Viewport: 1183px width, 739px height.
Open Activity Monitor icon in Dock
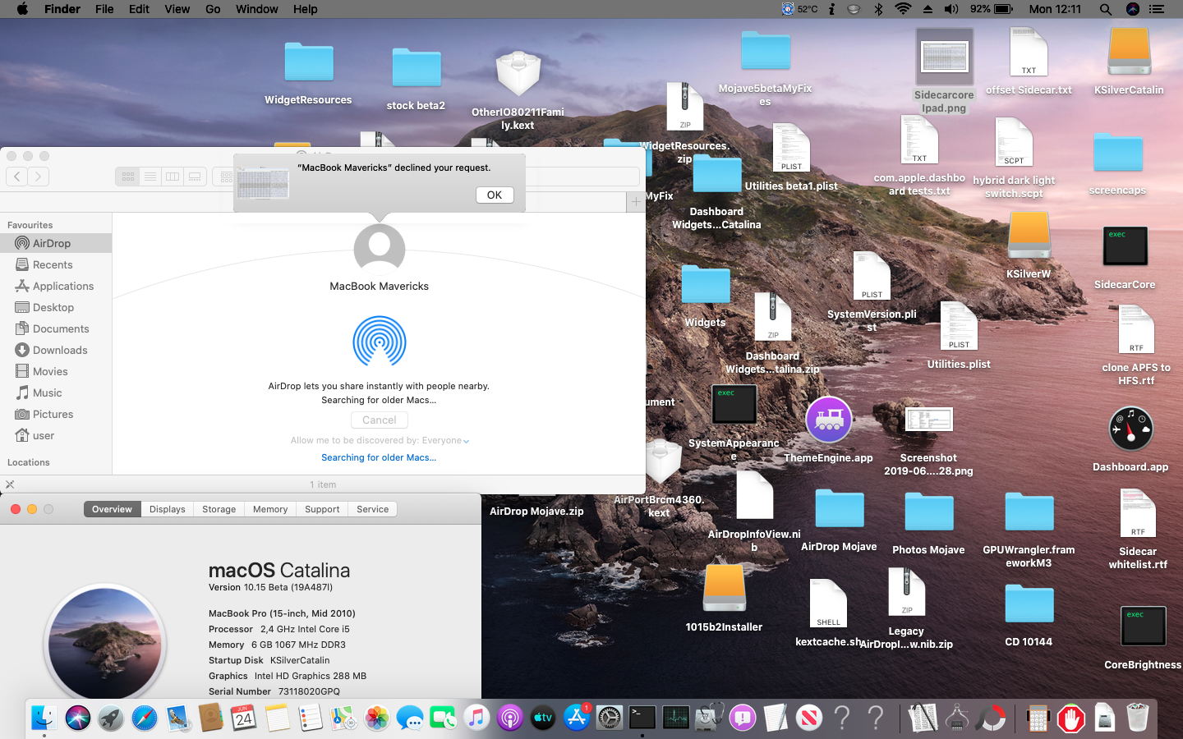click(x=676, y=718)
